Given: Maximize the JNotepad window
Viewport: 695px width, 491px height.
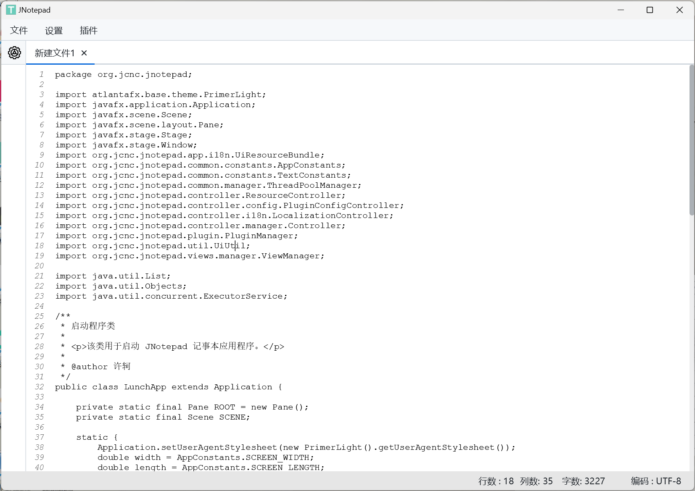Looking at the screenshot, I should coord(650,10).
